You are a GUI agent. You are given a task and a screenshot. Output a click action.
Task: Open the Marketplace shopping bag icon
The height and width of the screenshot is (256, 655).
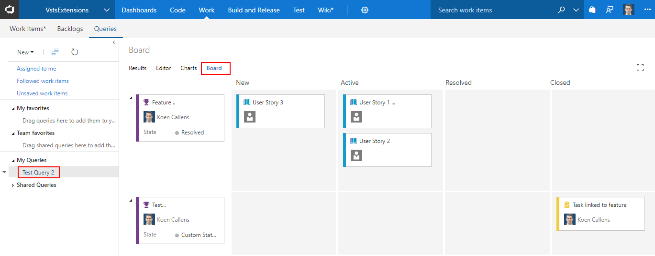point(592,10)
